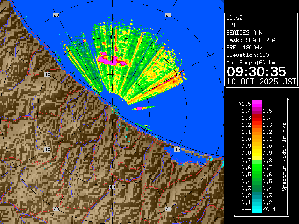Click the small isolated echo strip near the coast
The height and width of the screenshot is (224, 299).
142,108
